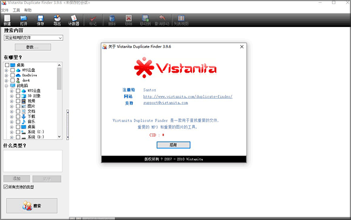Check the 图片 checkbox
The width and height of the screenshot is (351, 220).
(x=18, y=106)
